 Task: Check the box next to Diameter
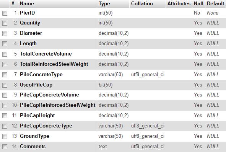[5, 33]
